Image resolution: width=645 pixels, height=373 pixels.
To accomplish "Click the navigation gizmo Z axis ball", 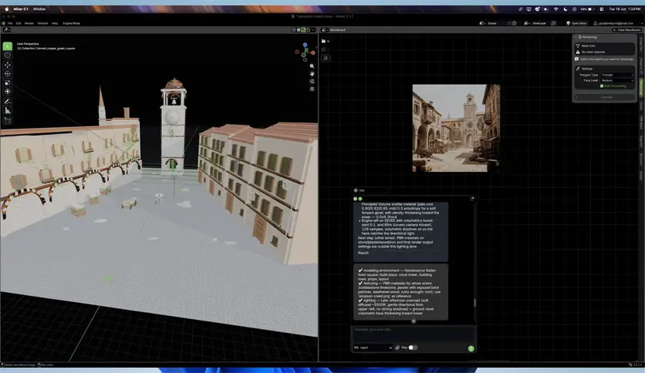I will (x=305, y=45).
